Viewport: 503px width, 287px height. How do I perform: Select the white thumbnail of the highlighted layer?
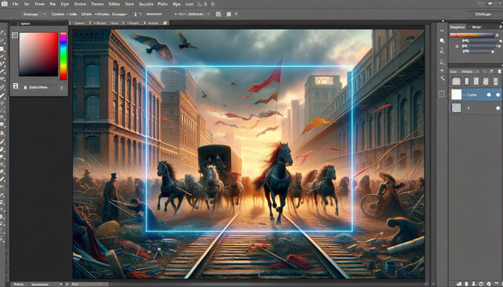(x=457, y=94)
